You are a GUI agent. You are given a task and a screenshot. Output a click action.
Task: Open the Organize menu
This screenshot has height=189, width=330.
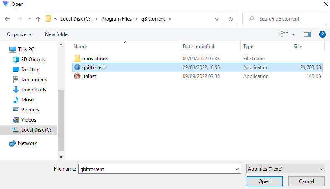tap(19, 34)
